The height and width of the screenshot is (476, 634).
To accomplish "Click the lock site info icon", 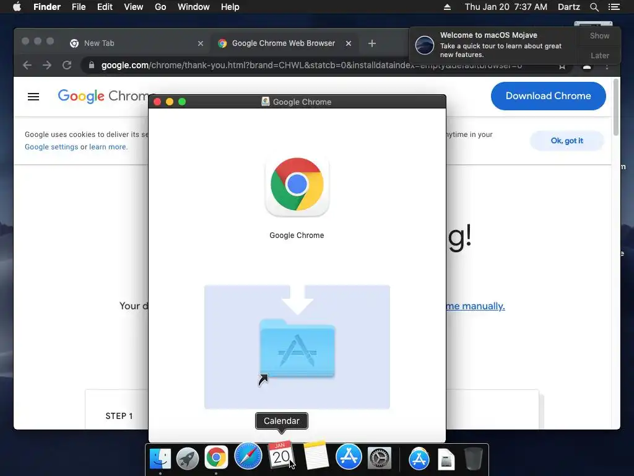I will 92,65.
